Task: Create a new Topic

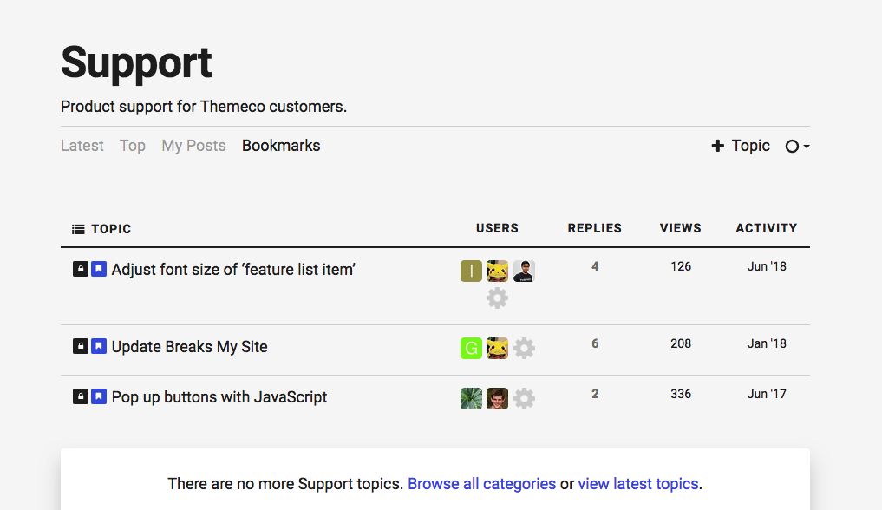Action: point(741,146)
